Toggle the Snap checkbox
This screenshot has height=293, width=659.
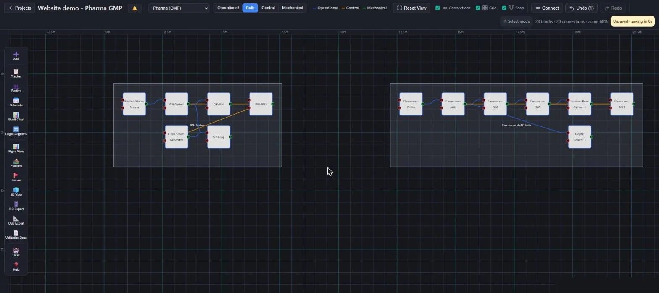(x=504, y=8)
